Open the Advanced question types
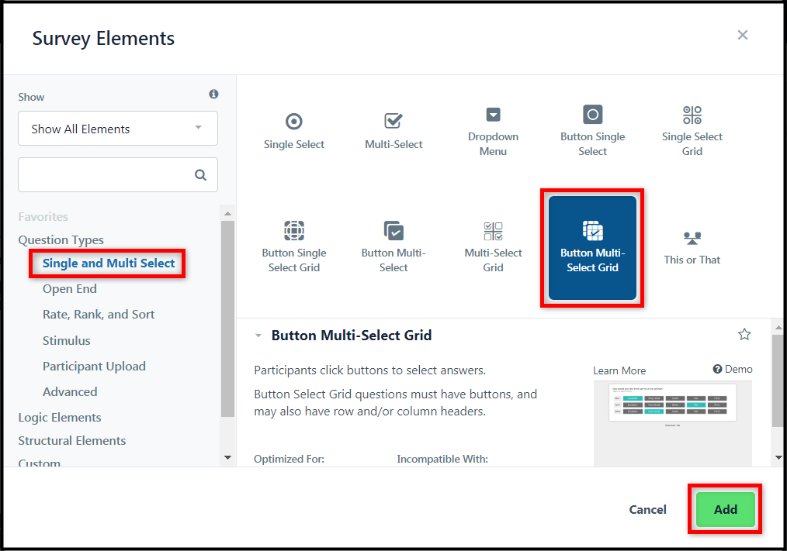This screenshot has width=787, height=551. click(70, 391)
